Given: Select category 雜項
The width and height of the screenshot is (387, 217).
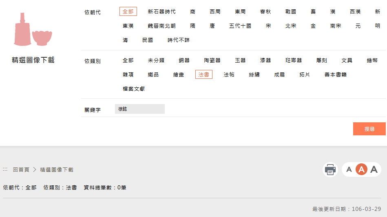Looking at the screenshot, I should [x=128, y=74].
